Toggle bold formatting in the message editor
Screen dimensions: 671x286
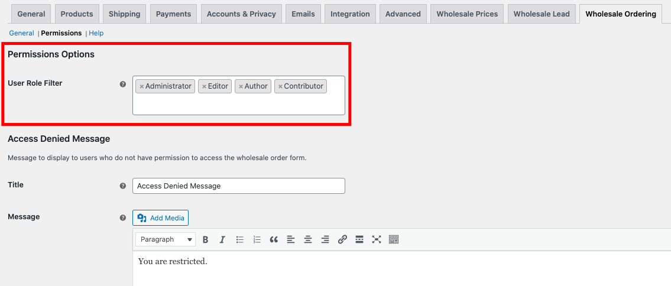pos(206,239)
